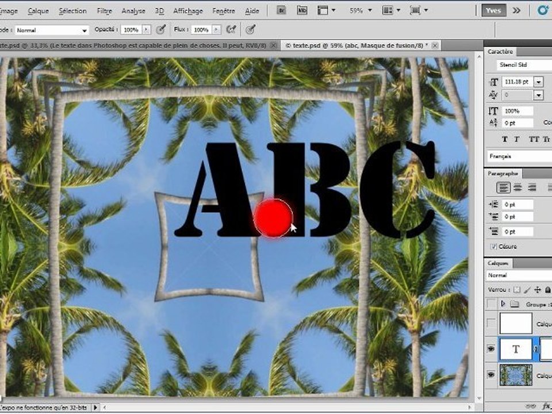Select the Paragraphe panel tab
This screenshot has height=414, width=552.
coord(503,174)
